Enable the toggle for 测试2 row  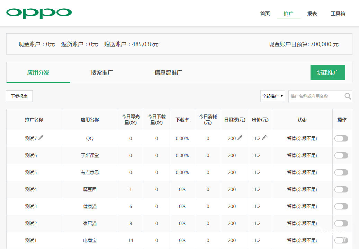tap(341, 223)
